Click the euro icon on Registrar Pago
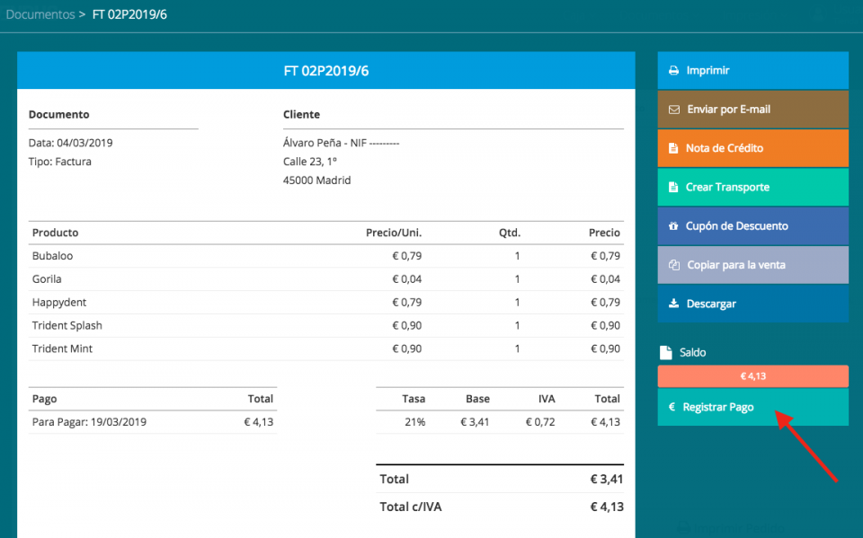Image resolution: width=863 pixels, height=538 pixels. 672,407
